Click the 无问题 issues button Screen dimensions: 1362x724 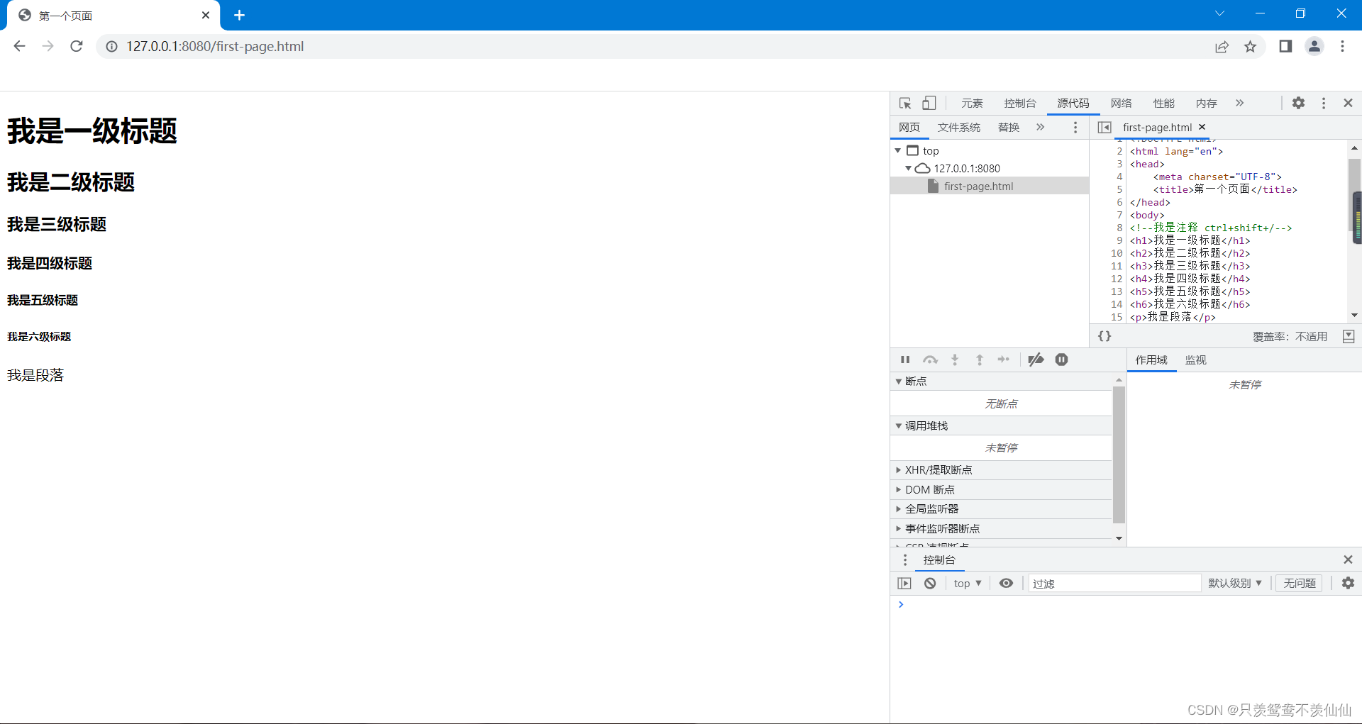coord(1299,583)
